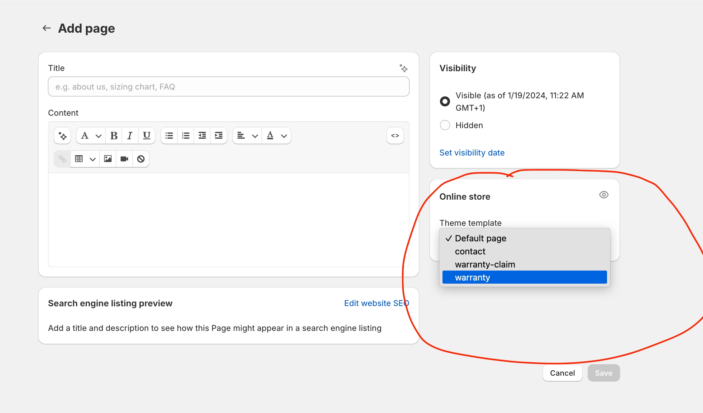This screenshot has width=703, height=413.
Task: Click the Insert image icon
Action: [108, 159]
